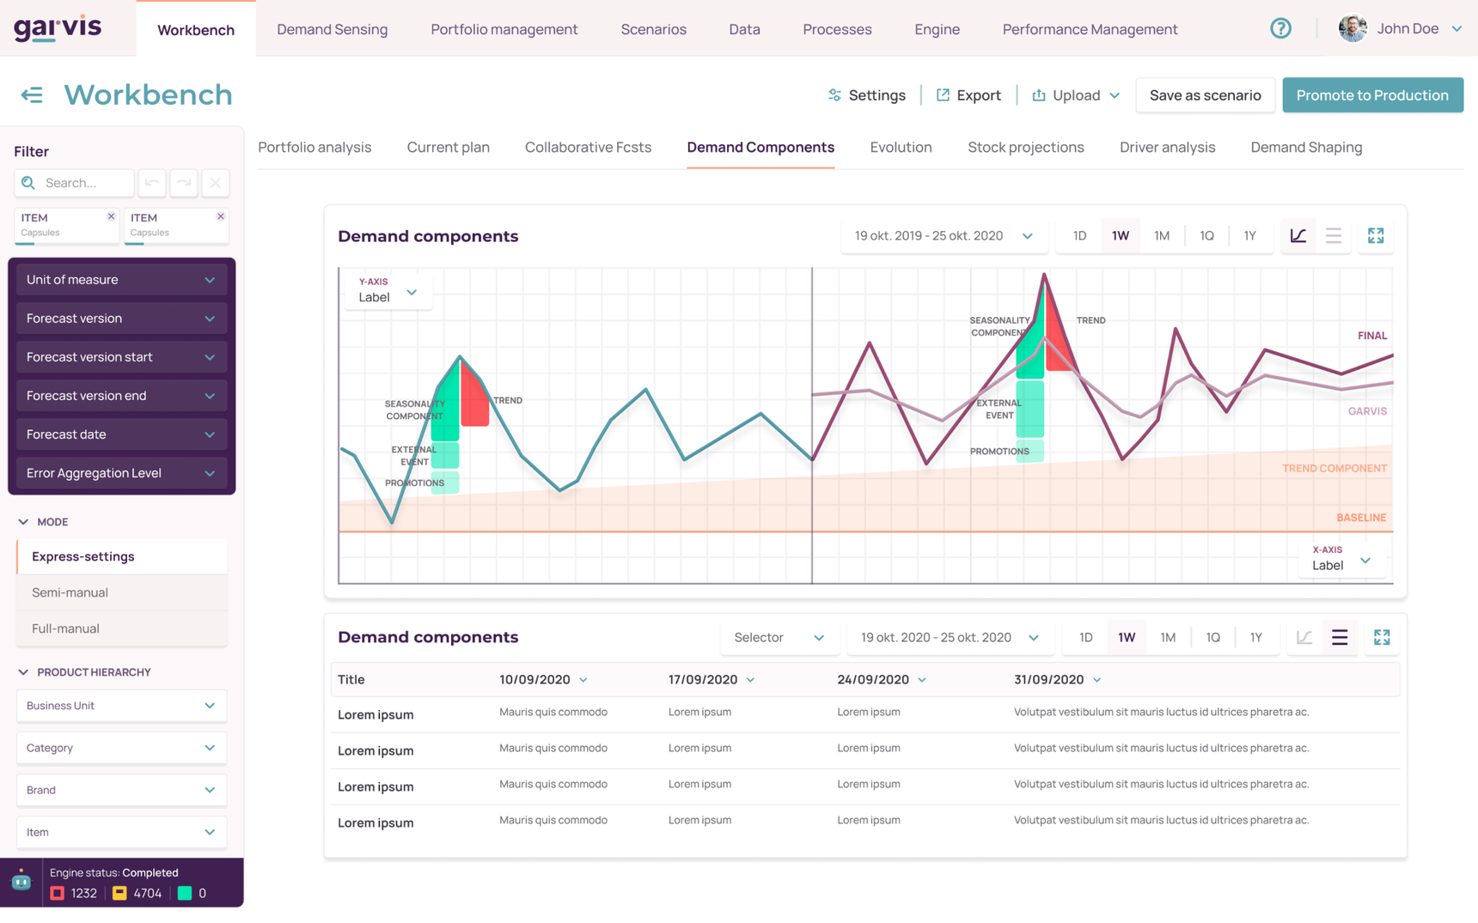Click the Search field in Filter panel
1478x923 pixels.
[x=84, y=183]
